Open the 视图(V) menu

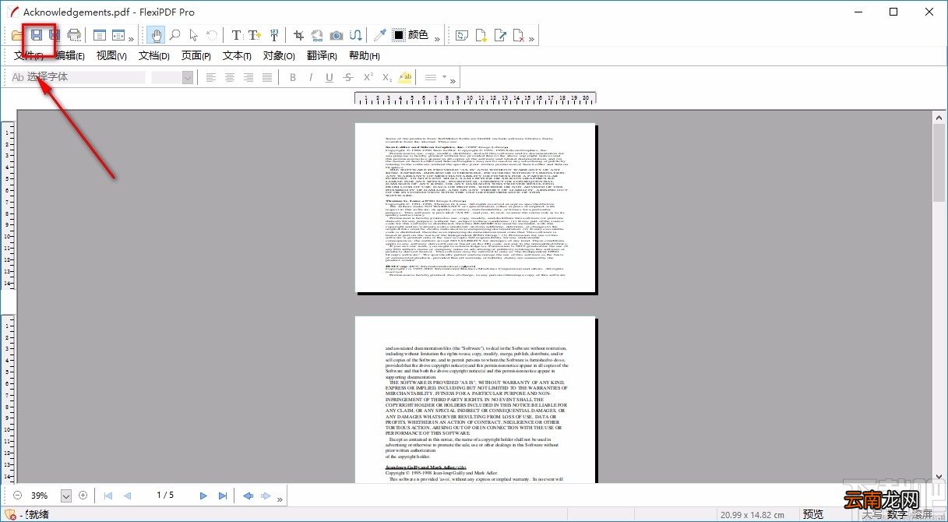[111, 56]
